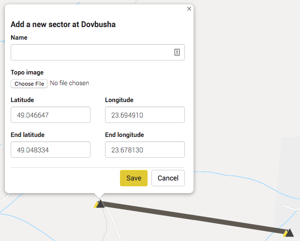Screen dimensions: 300x241
Task: Click the autofill contact icon in Name field
Action: point(177,52)
